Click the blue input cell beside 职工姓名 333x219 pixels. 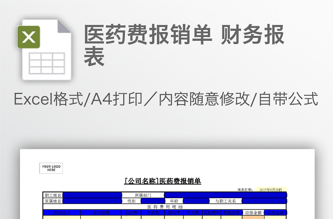tap(92, 195)
